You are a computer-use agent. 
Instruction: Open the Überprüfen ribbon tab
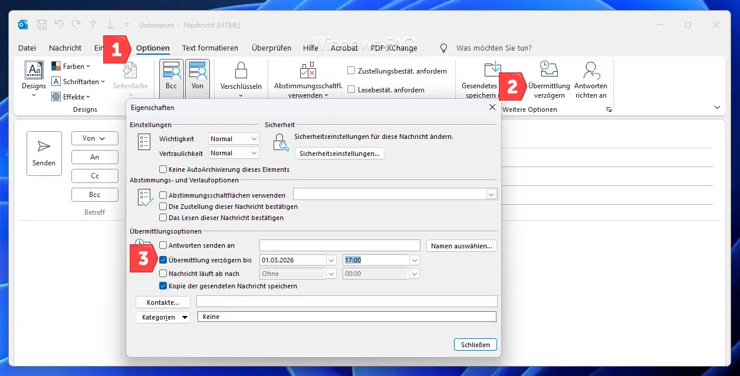click(x=271, y=48)
